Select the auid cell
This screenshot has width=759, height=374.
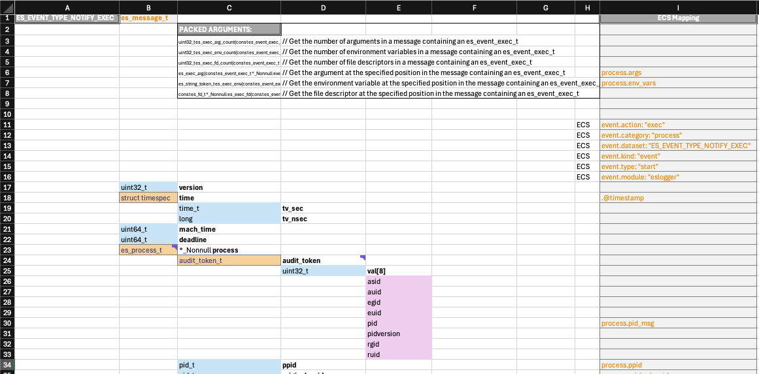[x=399, y=292]
